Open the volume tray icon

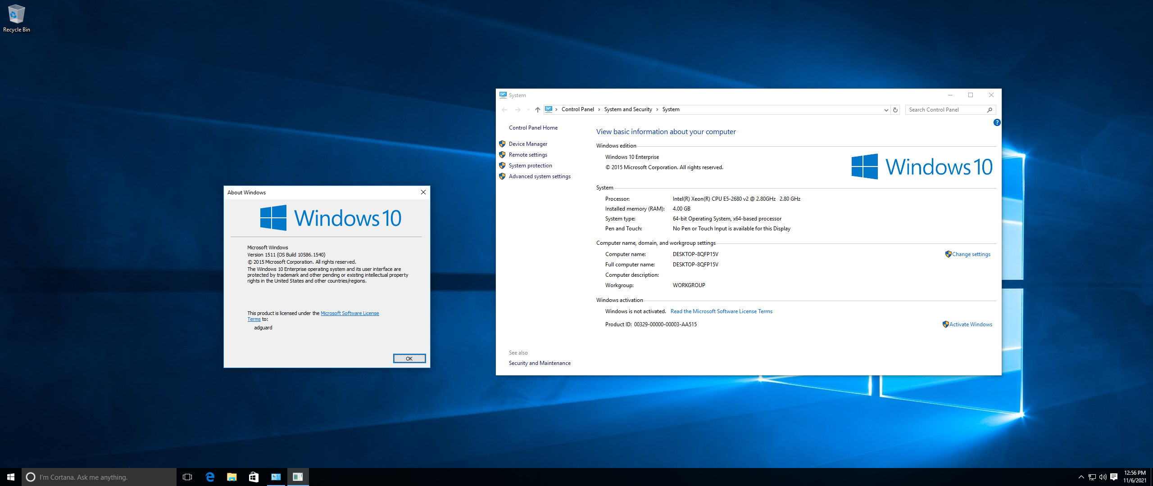pos(1103,477)
